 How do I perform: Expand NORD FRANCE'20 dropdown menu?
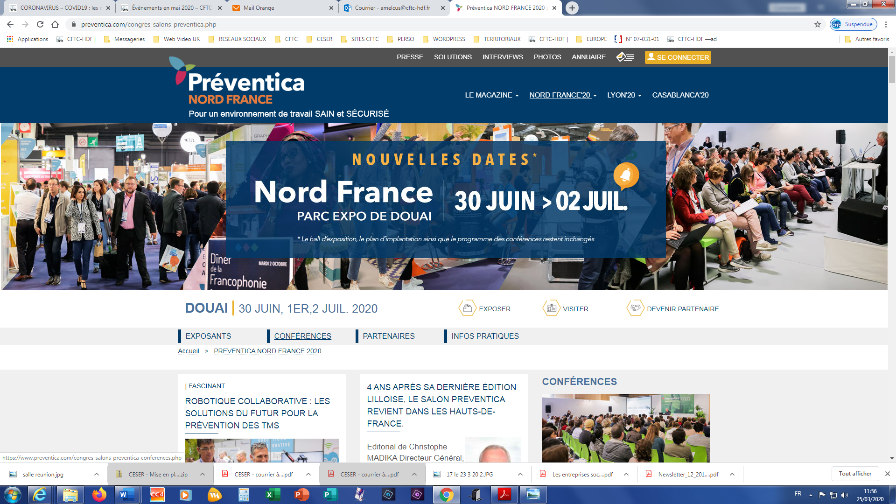coord(563,95)
